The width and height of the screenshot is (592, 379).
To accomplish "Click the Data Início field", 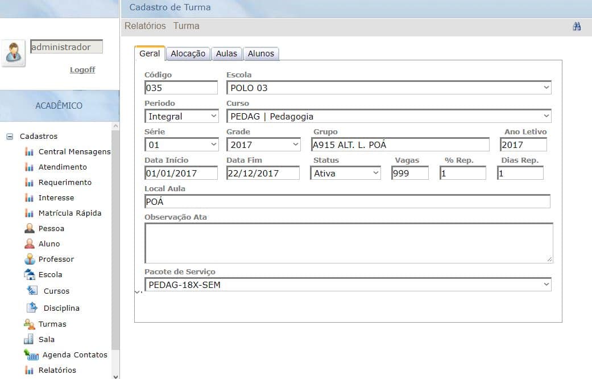I will pyautogui.click(x=181, y=173).
